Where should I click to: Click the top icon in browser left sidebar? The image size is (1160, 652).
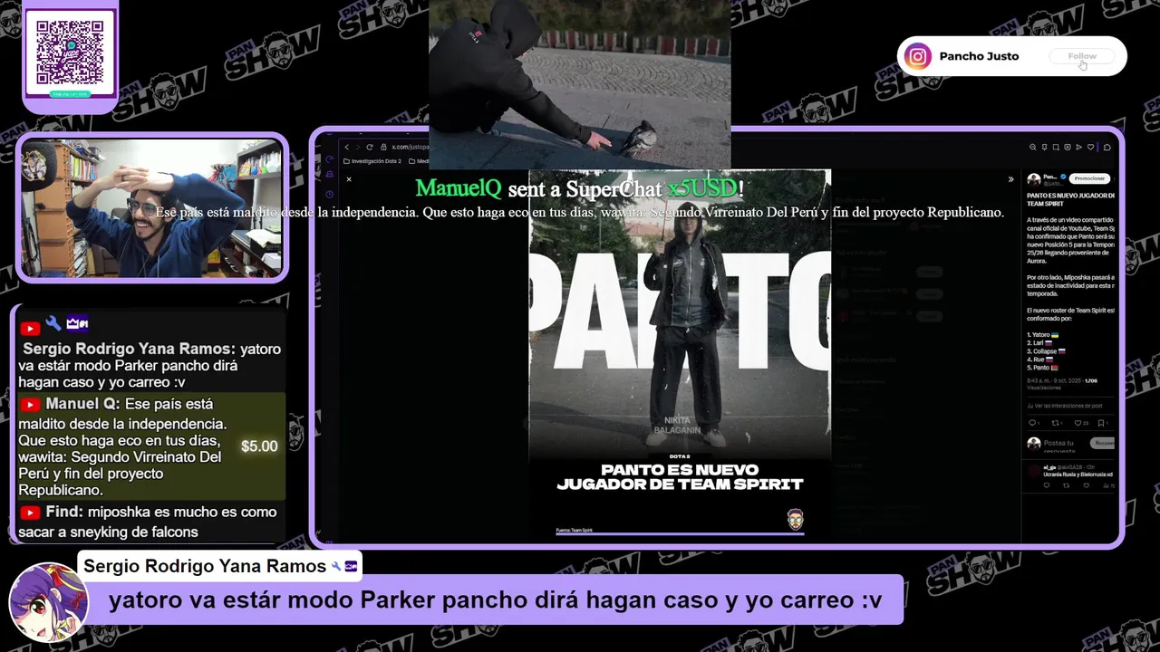329,159
